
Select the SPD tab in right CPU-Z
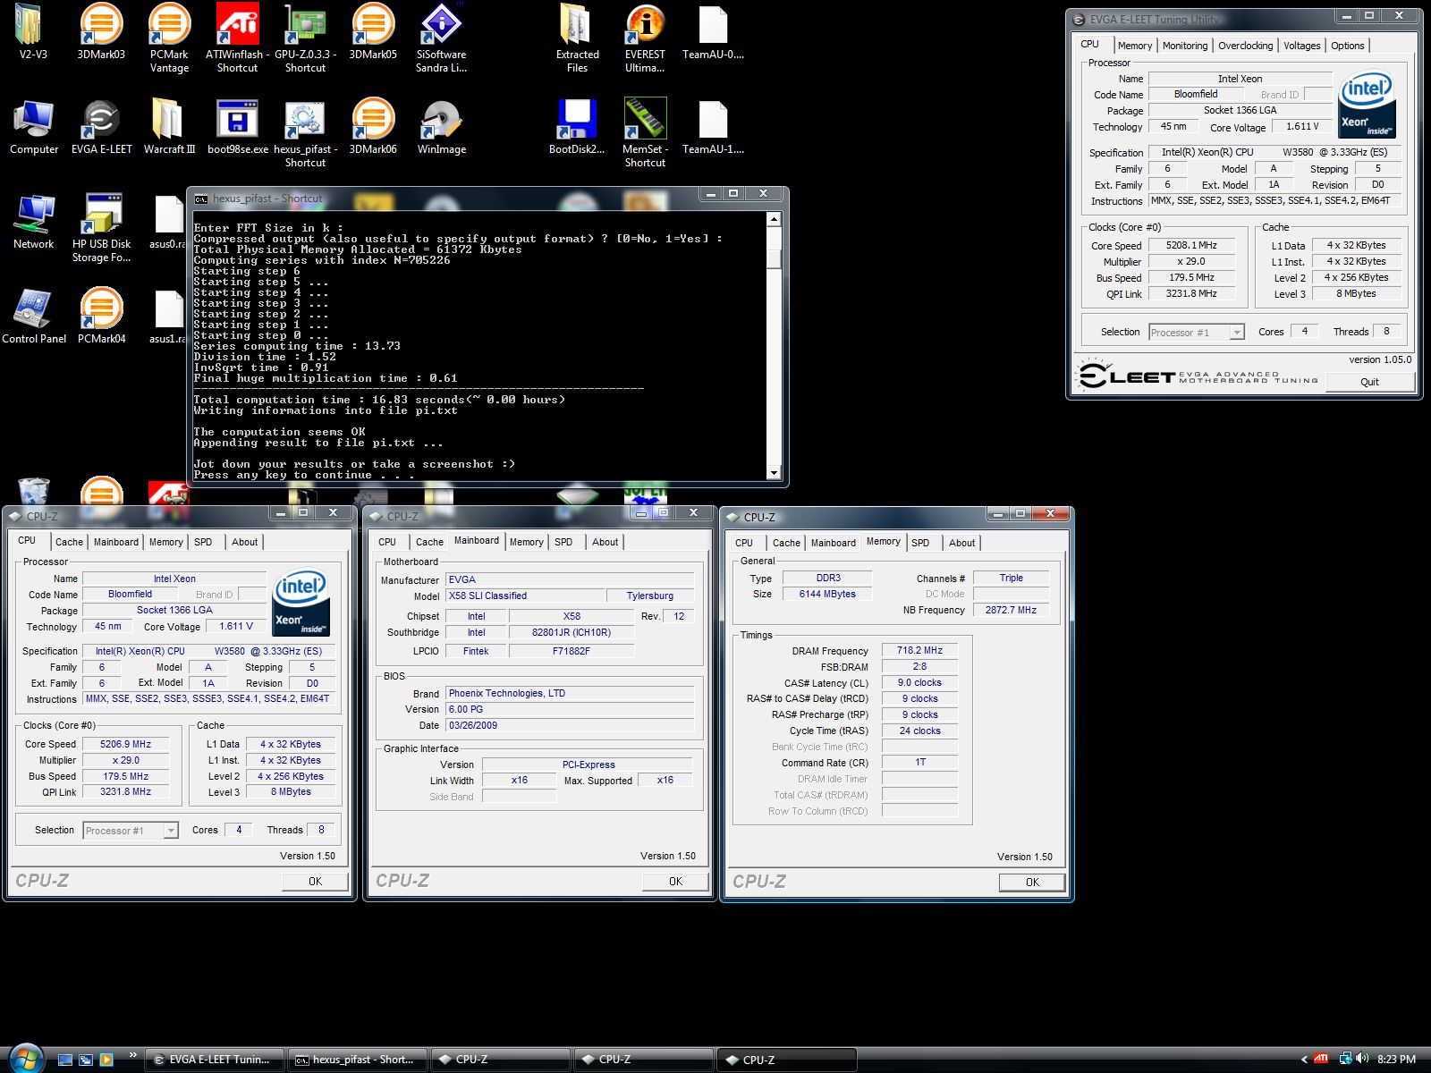point(920,543)
